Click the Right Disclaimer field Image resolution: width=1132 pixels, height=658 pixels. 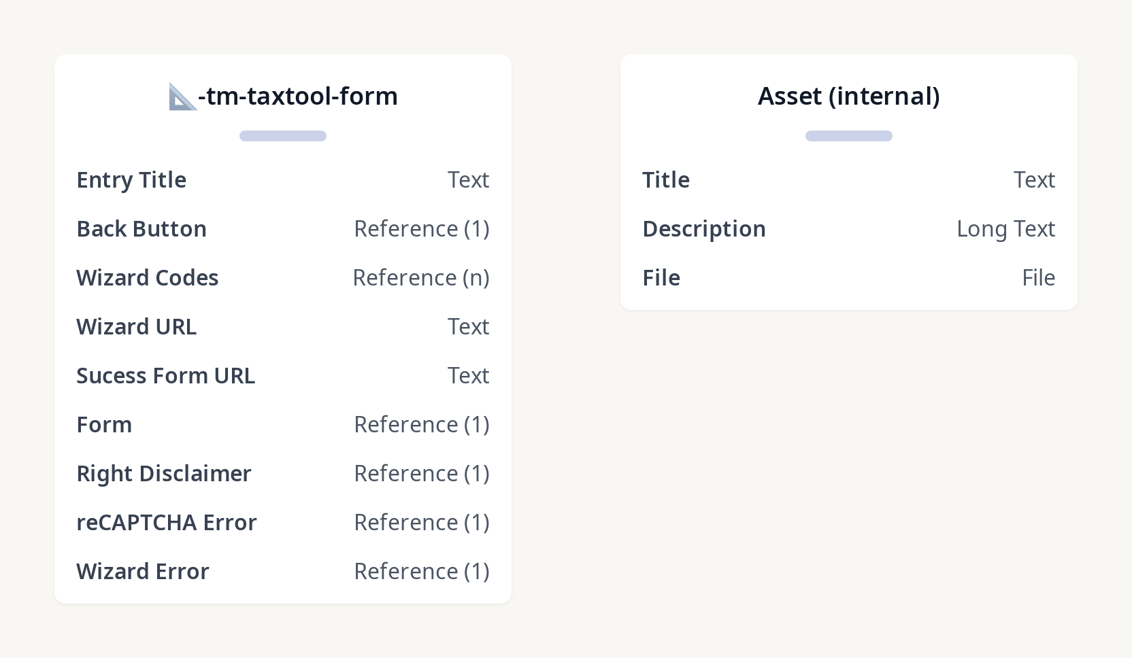tap(164, 474)
